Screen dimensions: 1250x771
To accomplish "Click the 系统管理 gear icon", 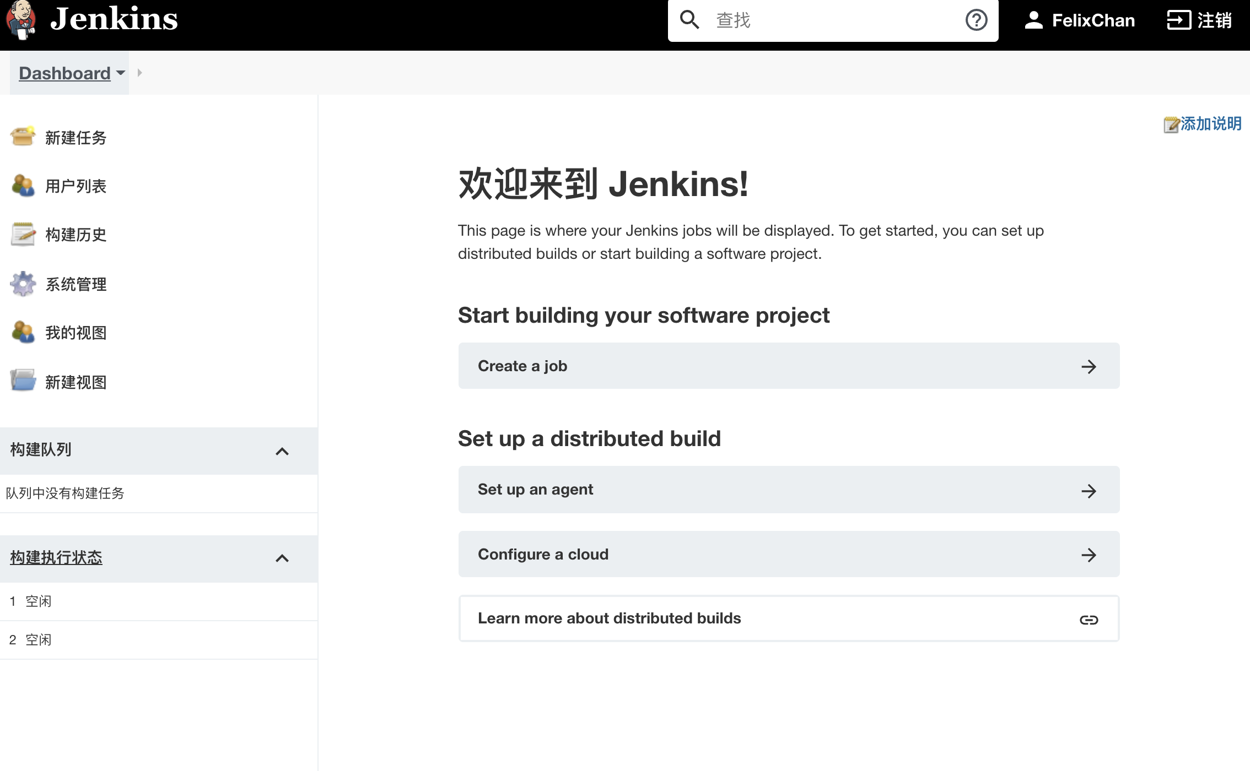I will coord(23,284).
